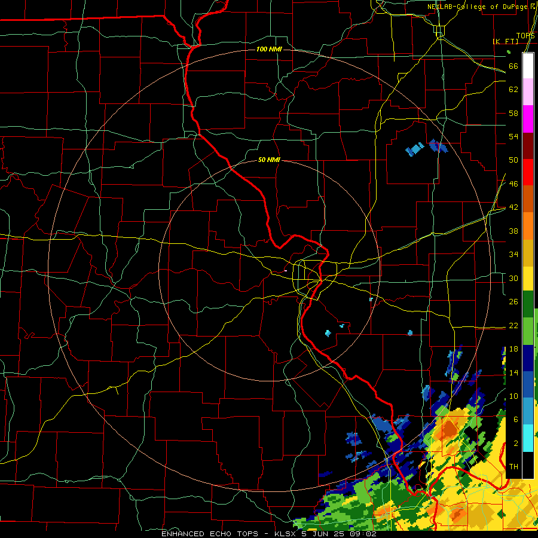This screenshot has width=538, height=538.
Task: Click the light pink legend swatch
Action: pyautogui.click(x=528, y=92)
